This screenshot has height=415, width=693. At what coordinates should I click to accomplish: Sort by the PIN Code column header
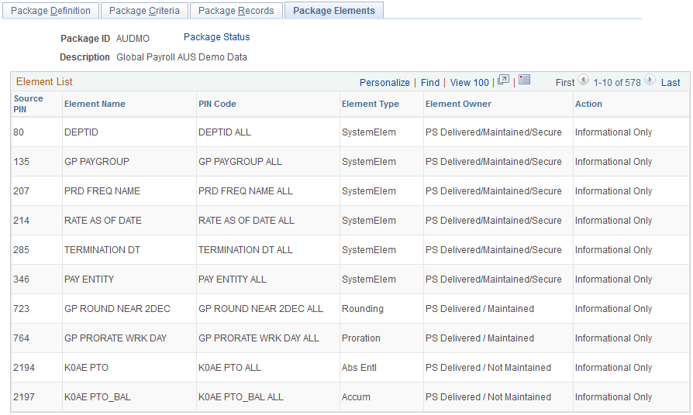[x=217, y=104]
